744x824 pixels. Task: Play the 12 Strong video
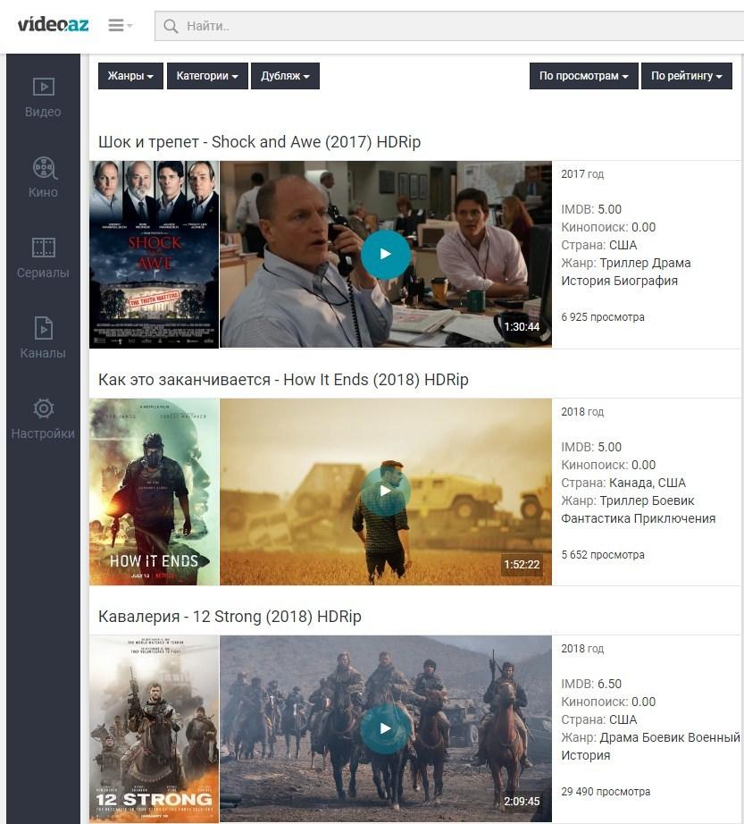tap(385, 729)
